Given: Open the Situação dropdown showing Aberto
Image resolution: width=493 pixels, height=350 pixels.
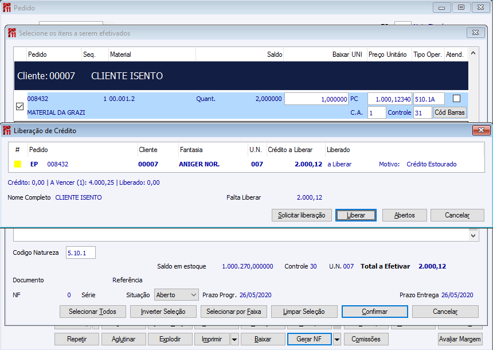Looking at the screenshot, I should (x=176, y=295).
